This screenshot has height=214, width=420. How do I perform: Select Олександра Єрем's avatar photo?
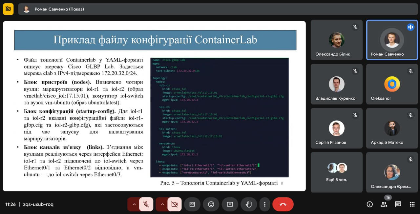(x=392, y=172)
